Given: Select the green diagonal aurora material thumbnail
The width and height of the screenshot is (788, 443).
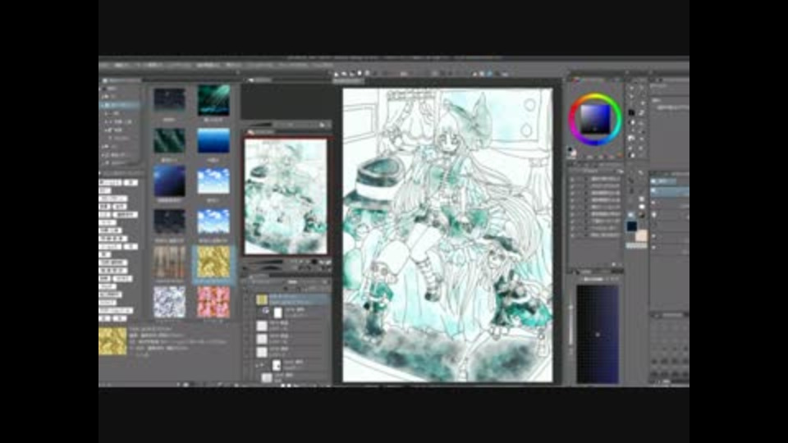Looking at the screenshot, I should (169, 140).
